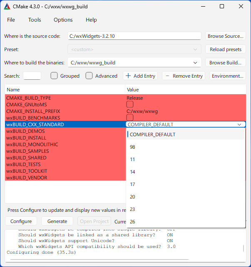Choose C++ standard 11 option
The image size is (251, 267).
pyautogui.click(x=186, y=159)
